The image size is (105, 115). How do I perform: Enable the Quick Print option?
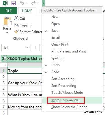[72, 44]
